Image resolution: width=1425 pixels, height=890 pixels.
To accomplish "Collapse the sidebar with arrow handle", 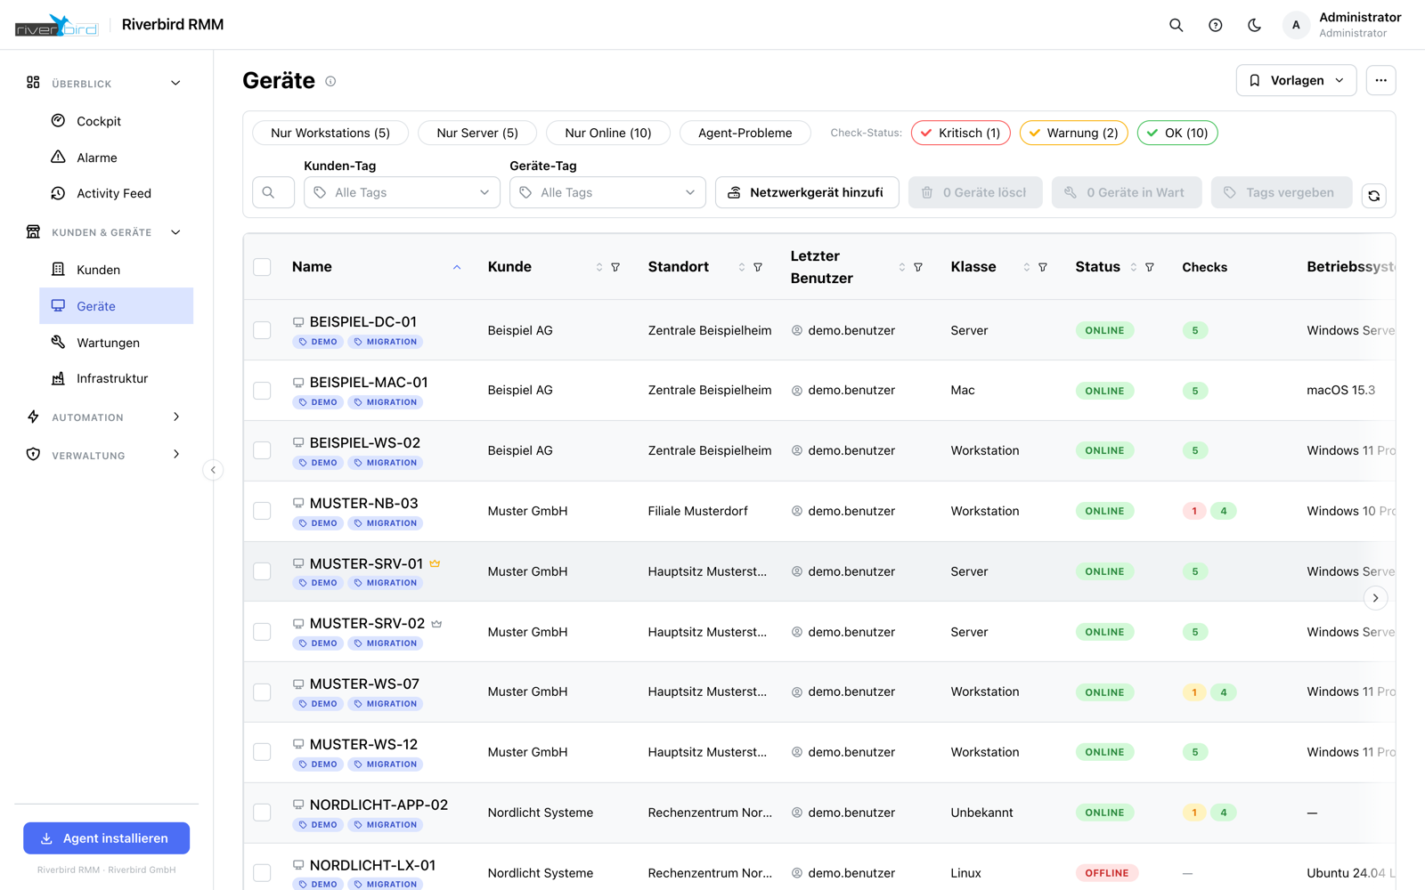I will coord(213,470).
